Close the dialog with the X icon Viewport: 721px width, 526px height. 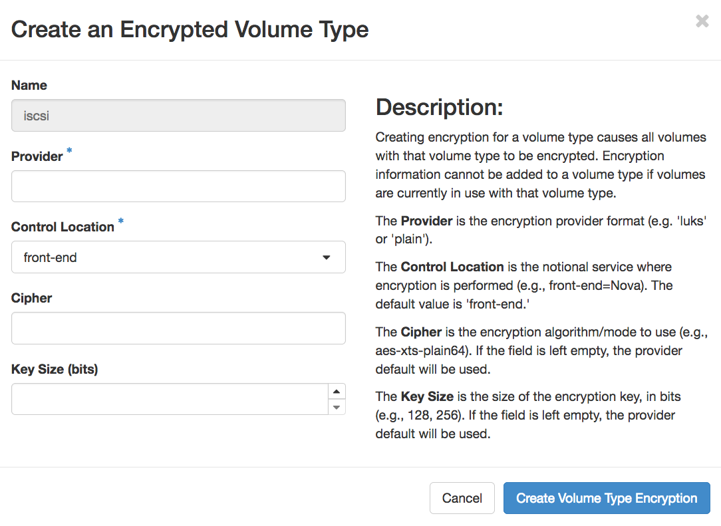702,21
